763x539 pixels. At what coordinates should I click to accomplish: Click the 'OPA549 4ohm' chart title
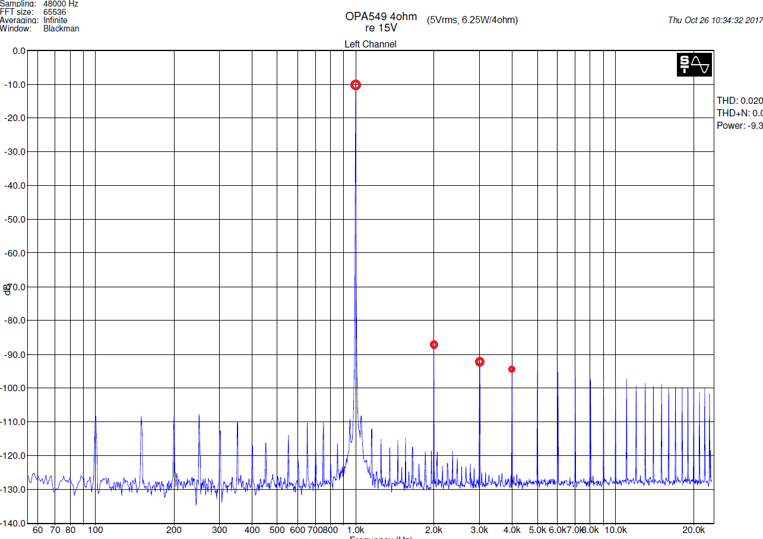[381, 17]
